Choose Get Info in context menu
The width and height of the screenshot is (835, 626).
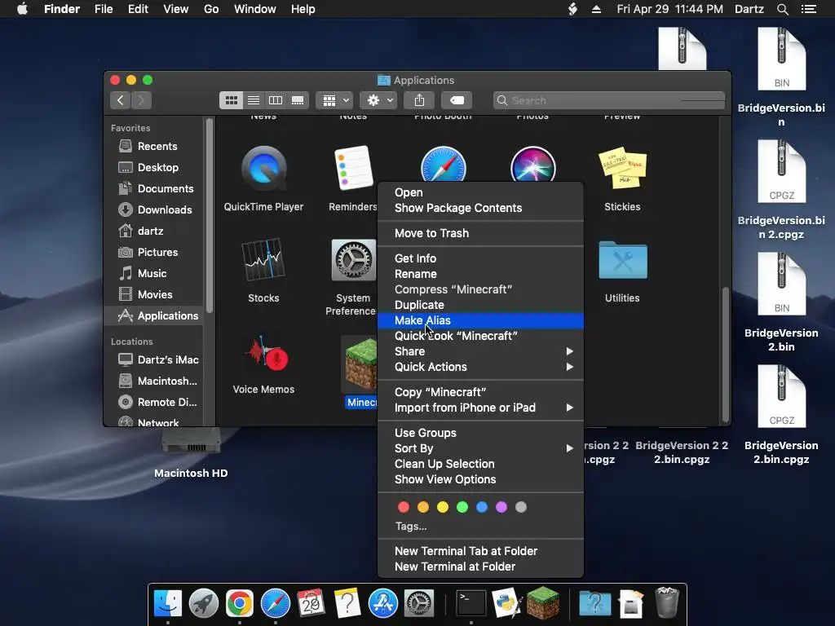[480, 258]
